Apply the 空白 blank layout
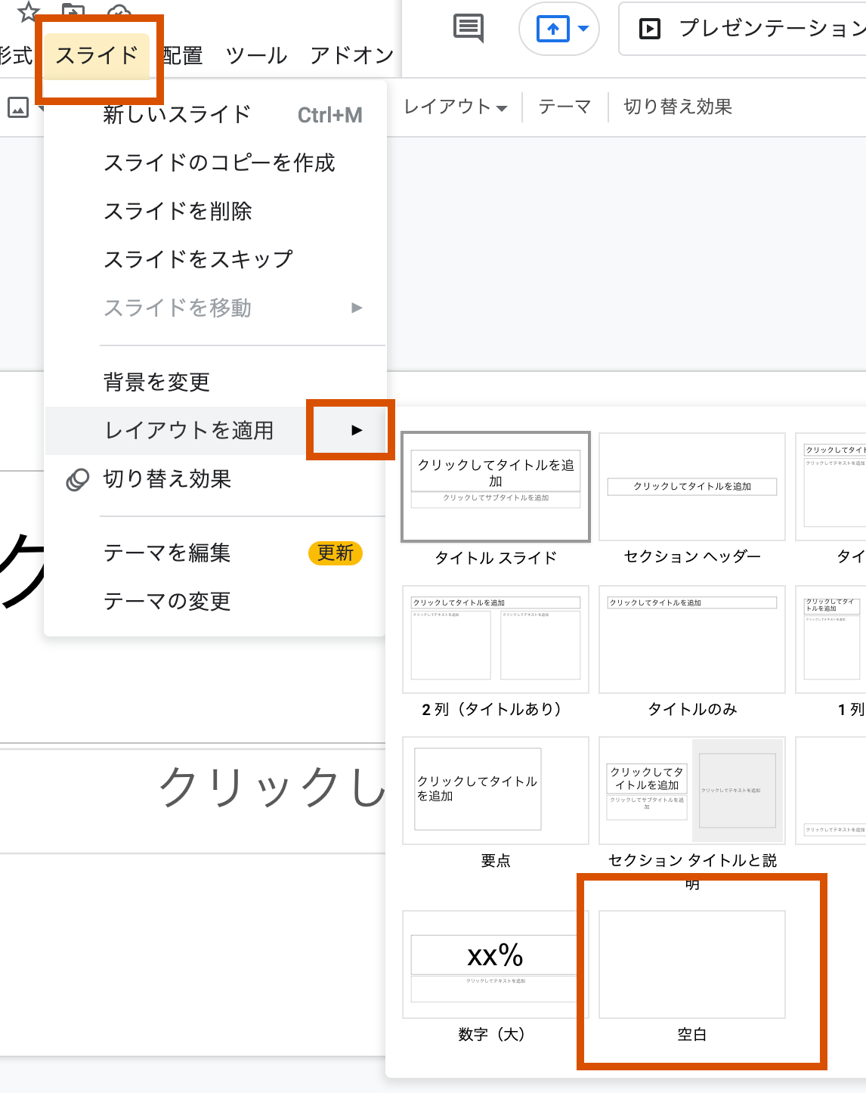The width and height of the screenshot is (866, 1093). pos(692,965)
